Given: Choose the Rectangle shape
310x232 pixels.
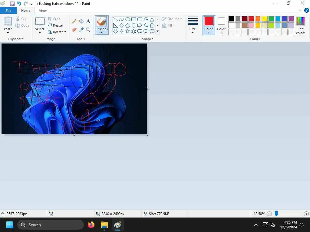Looking at the screenshot, I should (134, 19).
